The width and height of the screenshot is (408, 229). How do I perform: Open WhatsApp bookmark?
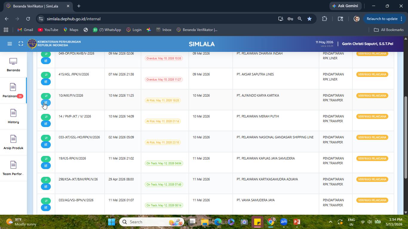107,30
